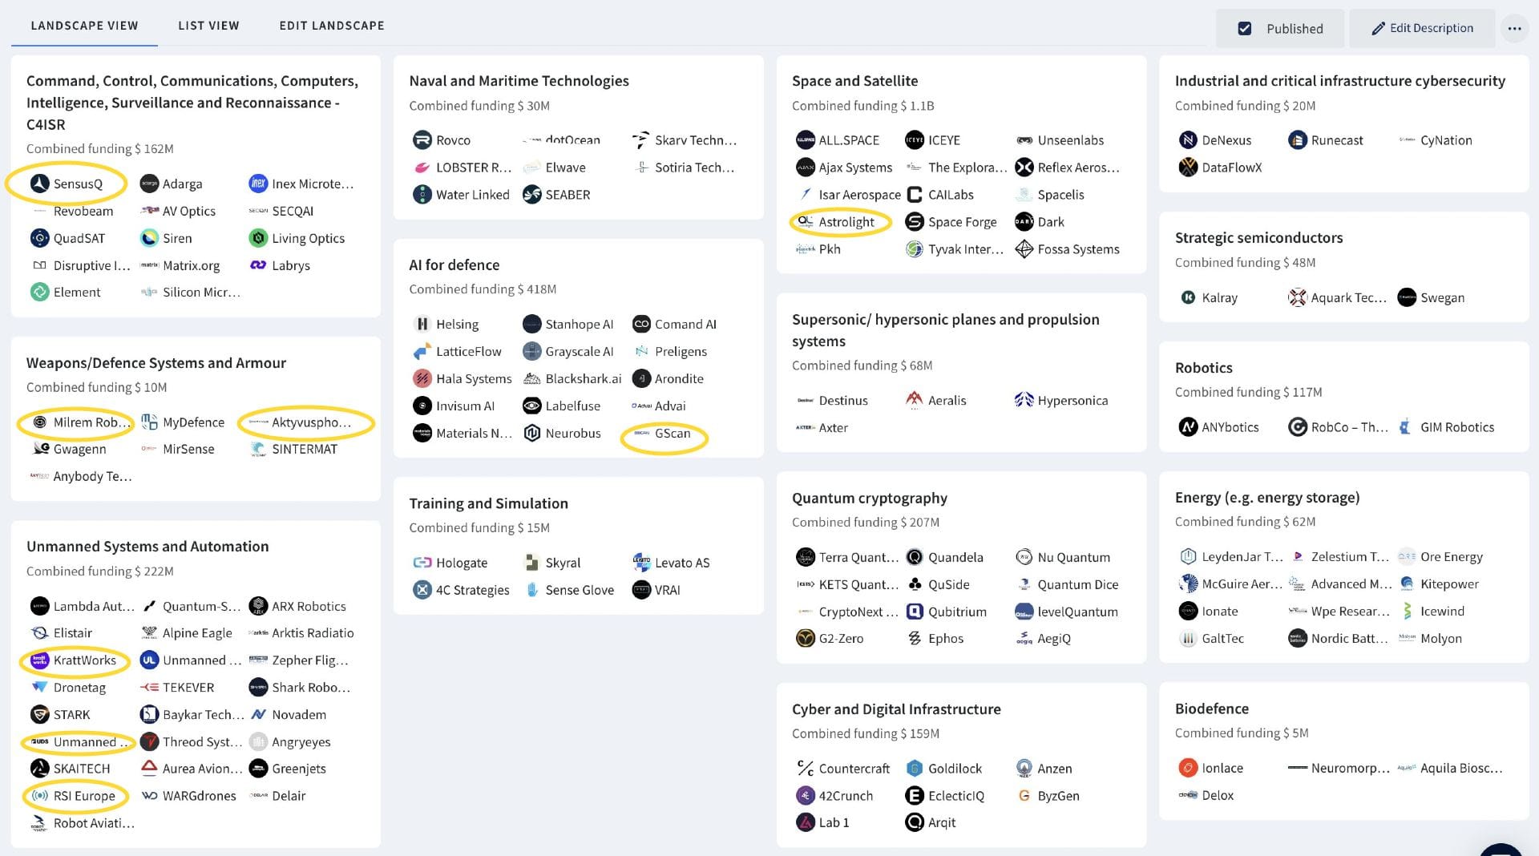Screen dimensions: 1539x856
Task: Click the Helsing logo icon
Action: [x=422, y=324]
